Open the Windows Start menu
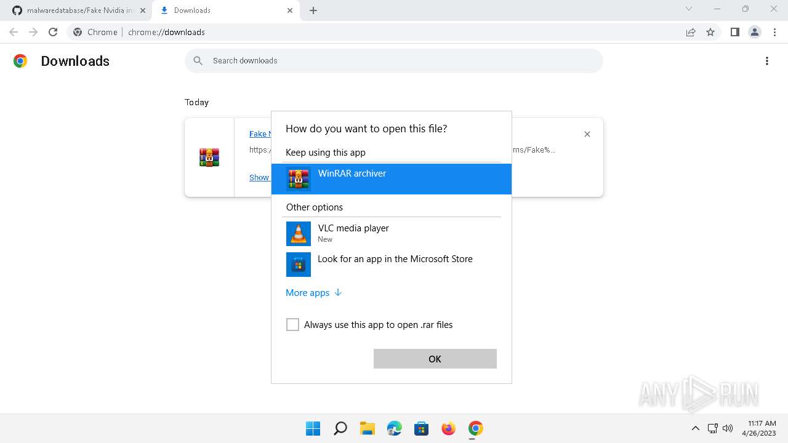This screenshot has width=788, height=443. [x=313, y=428]
